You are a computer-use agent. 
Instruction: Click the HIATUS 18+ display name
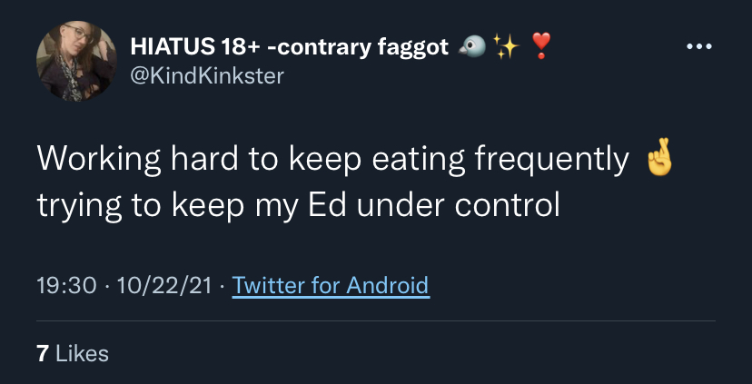pos(290,47)
